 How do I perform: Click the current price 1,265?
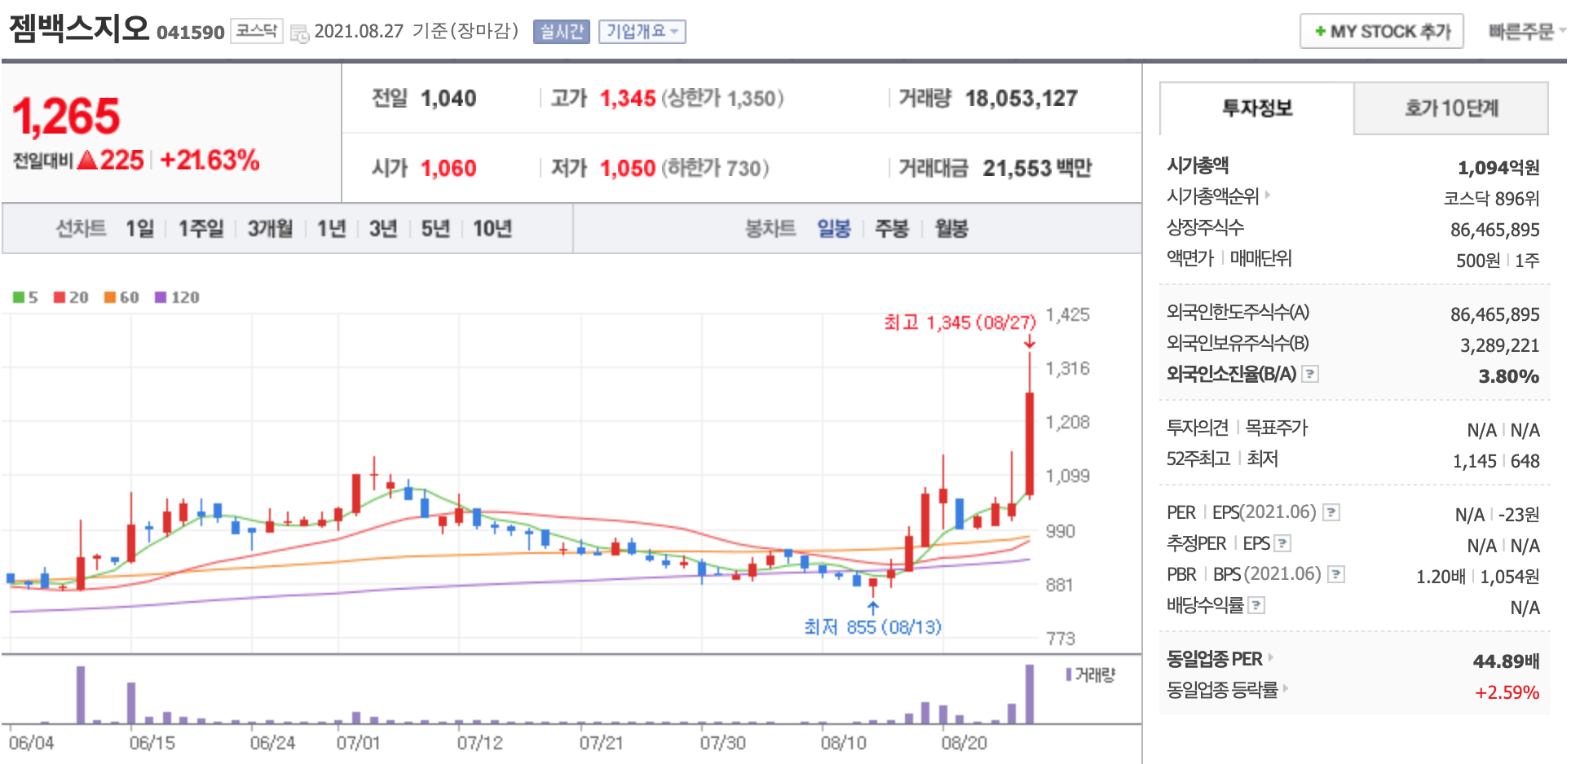(x=66, y=116)
